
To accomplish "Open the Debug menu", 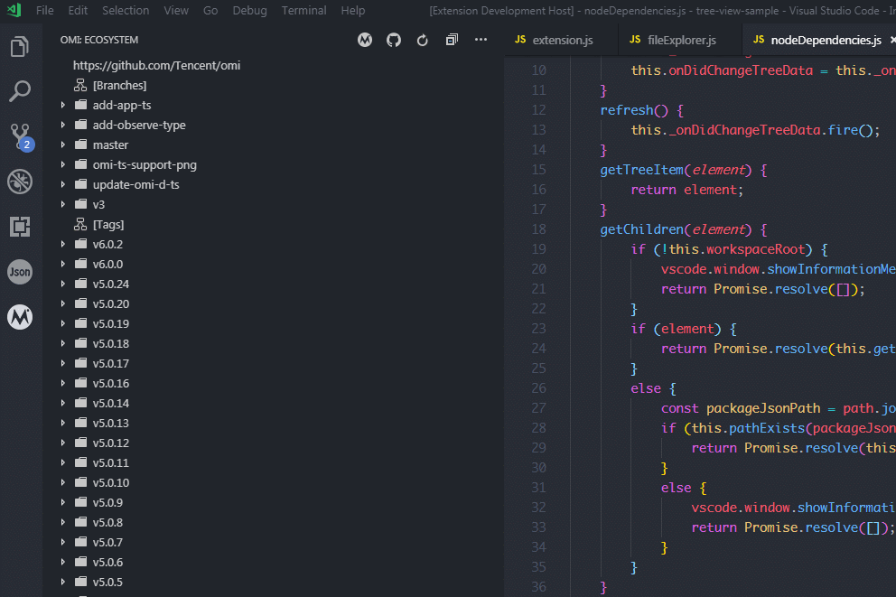I will click(x=249, y=10).
